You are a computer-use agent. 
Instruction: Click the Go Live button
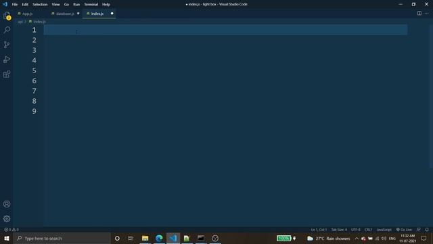point(404,230)
